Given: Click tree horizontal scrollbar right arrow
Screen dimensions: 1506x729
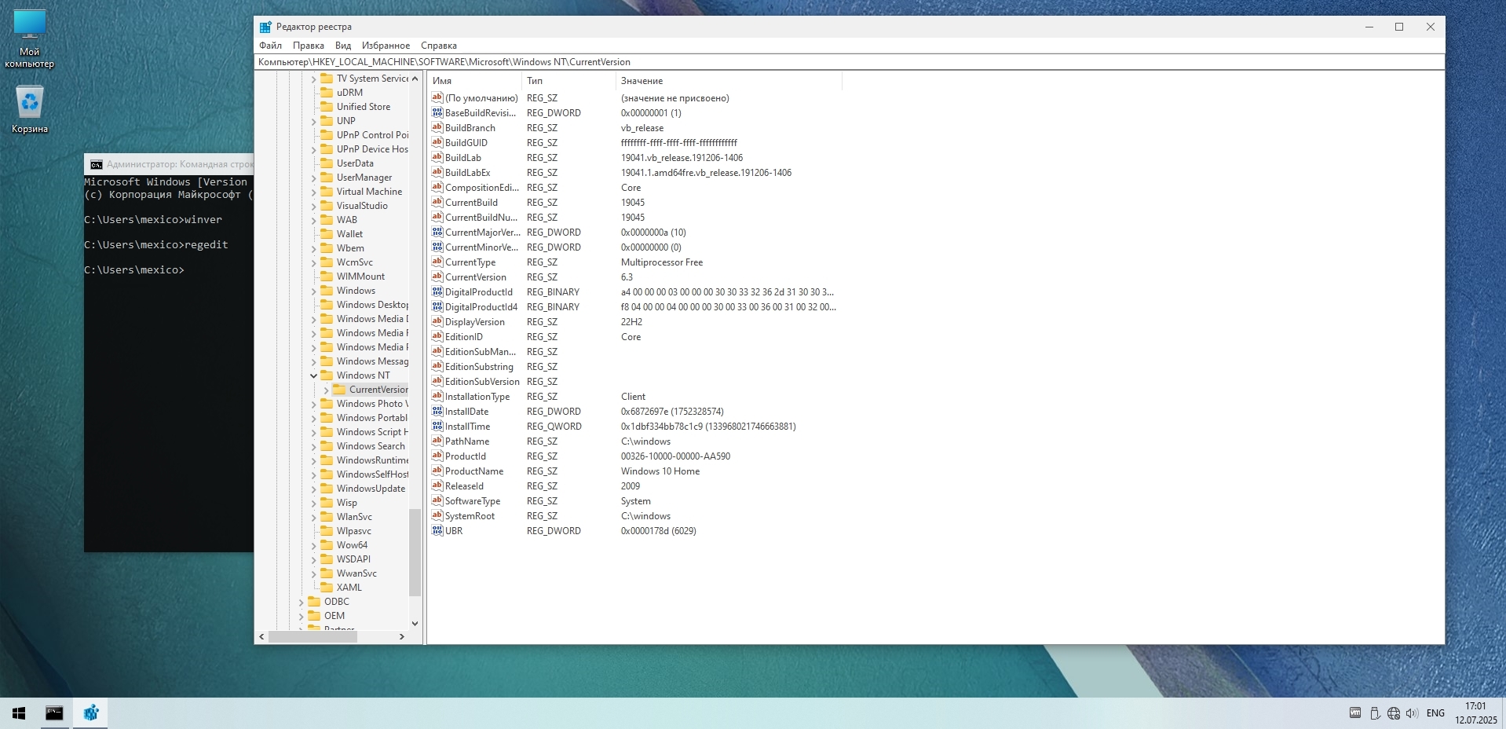Looking at the screenshot, I should click(x=402, y=637).
